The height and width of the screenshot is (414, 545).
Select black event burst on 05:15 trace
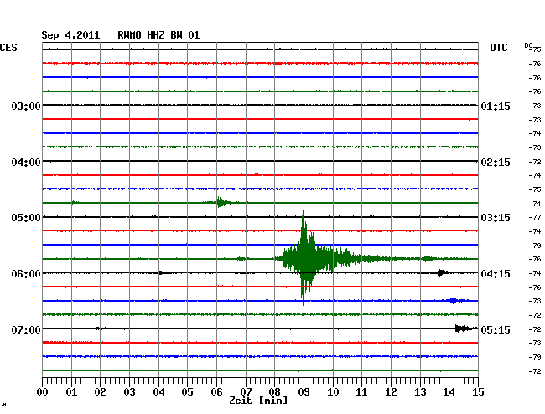click(x=465, y=329)
